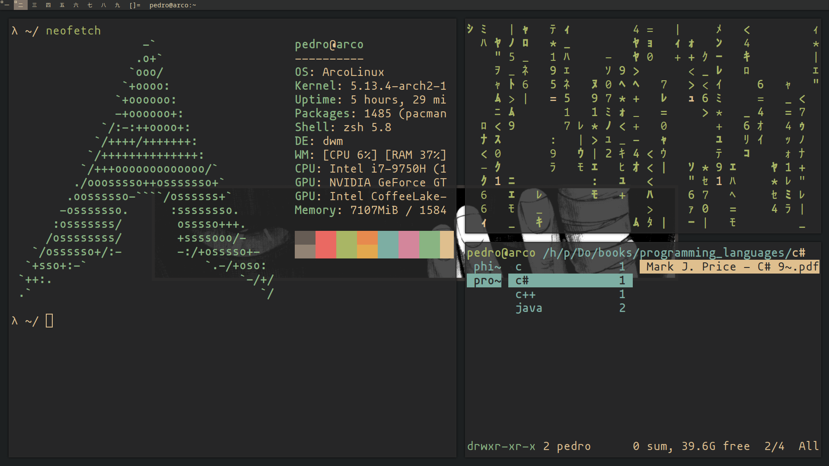This screenshot has height=466, width=829.
Task: Click the Shell: zsh 5.8 line
Action: [x=343, y=127]
